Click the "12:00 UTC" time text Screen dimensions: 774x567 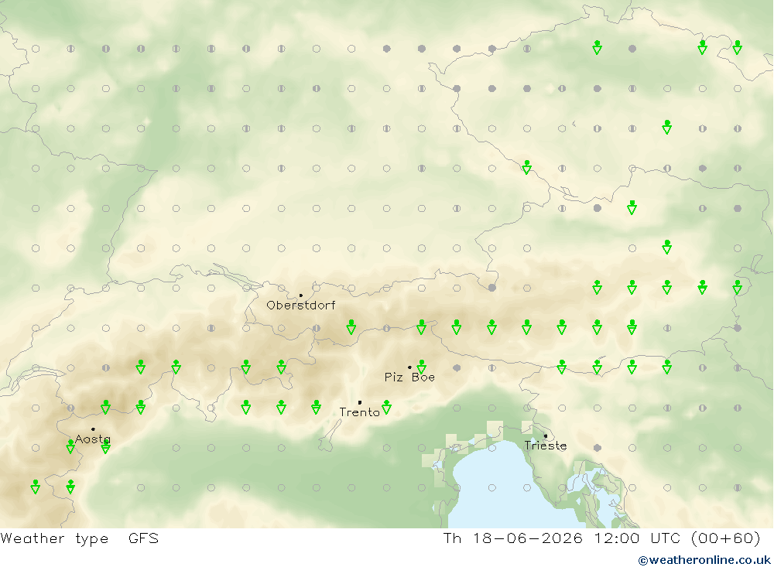click(637, 538)
